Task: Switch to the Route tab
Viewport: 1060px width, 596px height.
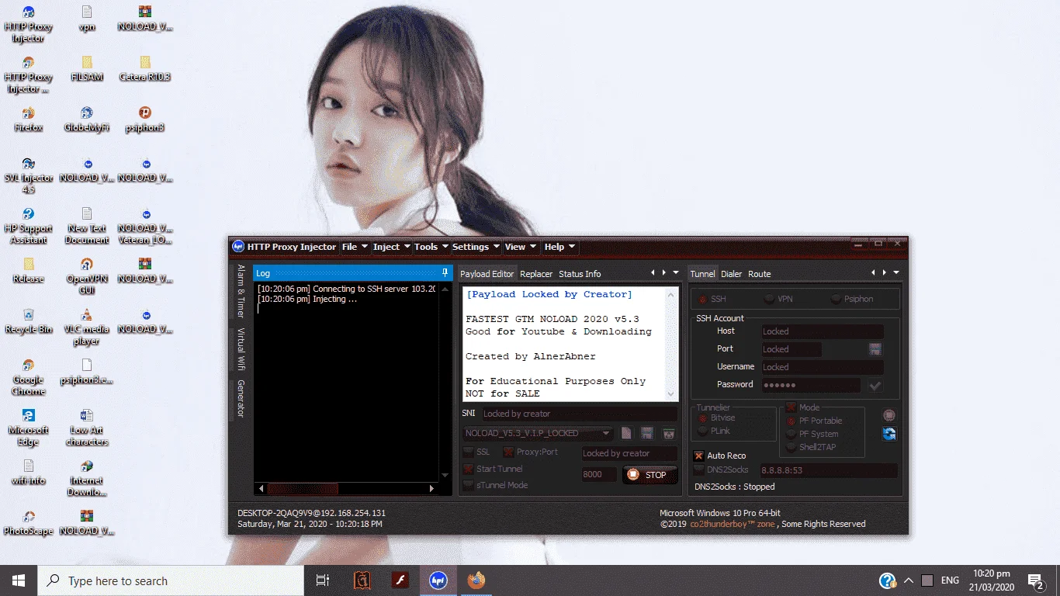Action: pyautogui.click(x=759, y=274)
